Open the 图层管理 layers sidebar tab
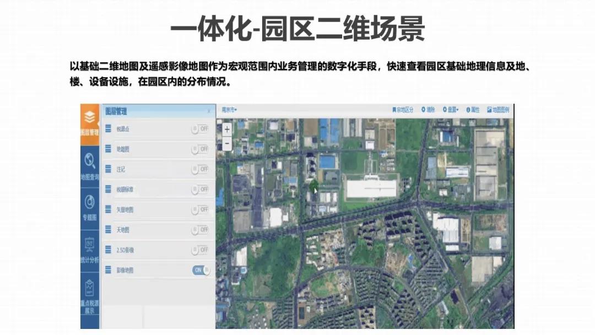This screenshot has width=595, height=335. point(90,124)
